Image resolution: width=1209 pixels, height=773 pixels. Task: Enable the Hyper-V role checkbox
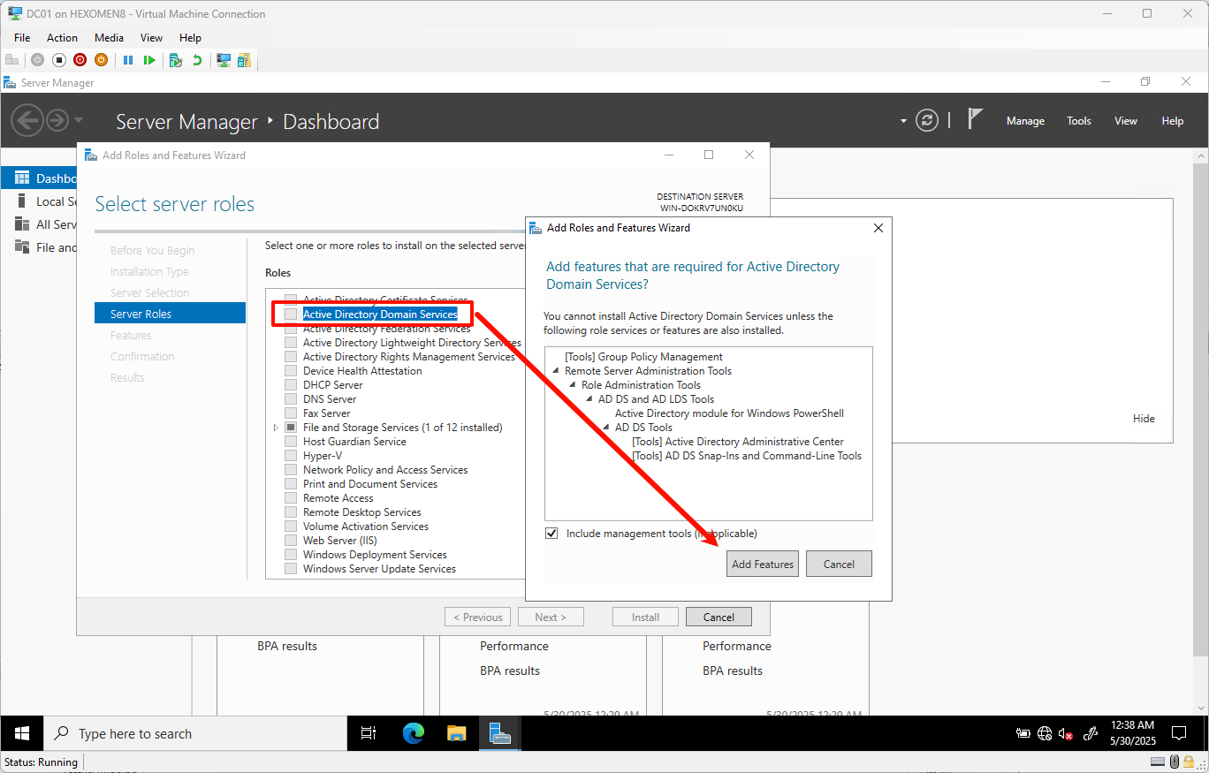pyautogui.click(x=291, y=456)
